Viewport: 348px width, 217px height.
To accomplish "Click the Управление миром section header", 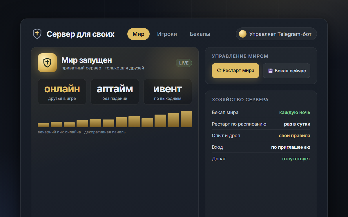I will click(x=240, y=56).
